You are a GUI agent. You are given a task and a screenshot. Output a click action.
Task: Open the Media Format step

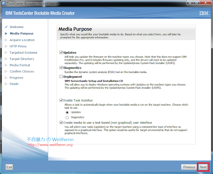(x=20, y=65)
